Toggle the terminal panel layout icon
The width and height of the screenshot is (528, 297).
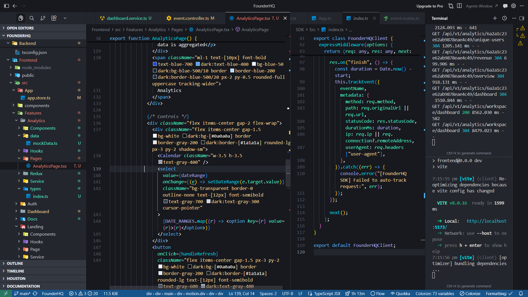[x=522, y=18]
